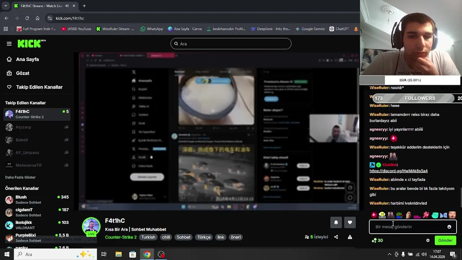Click the Türkçe tag
The width and height of the screenshot is (462, 260).
click(x=204, y=237)
